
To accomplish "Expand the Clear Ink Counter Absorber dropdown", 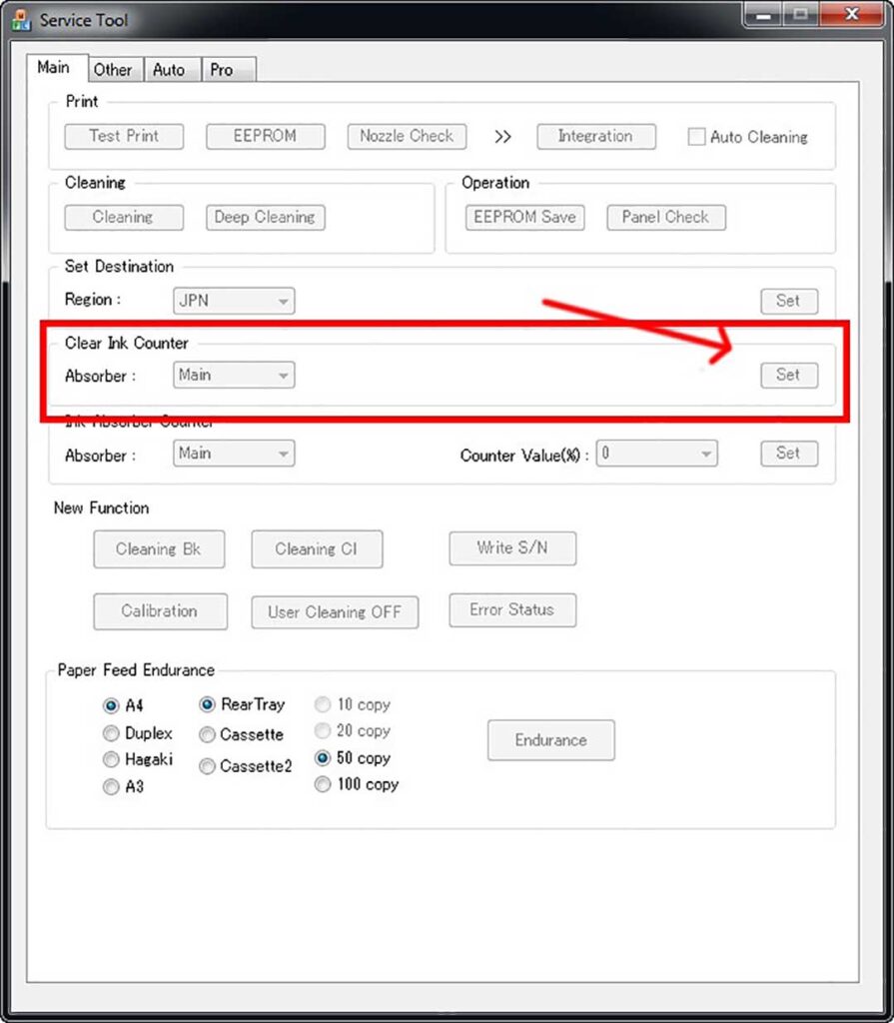I will (x=234, y=376).
